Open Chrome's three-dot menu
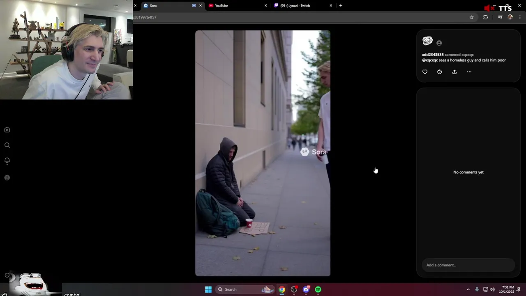Image resolution: width=526 pixels, height=296 pixels. tap(520, 17)
